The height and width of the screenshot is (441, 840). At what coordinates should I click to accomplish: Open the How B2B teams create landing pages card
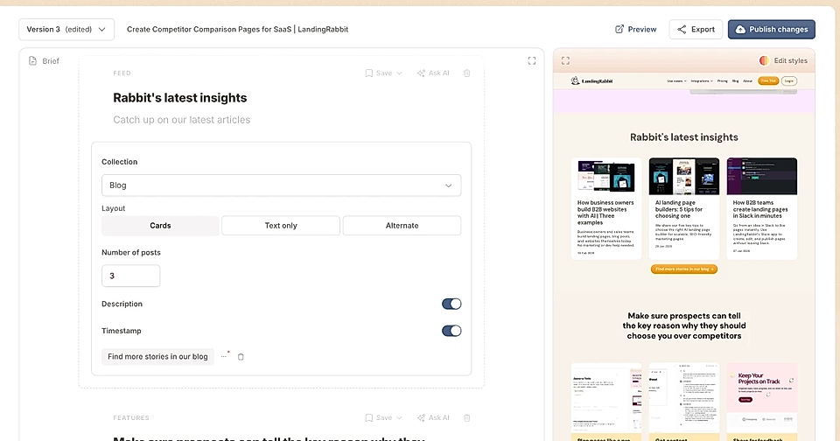point(762,208)
